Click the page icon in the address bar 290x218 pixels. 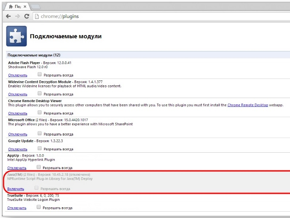pyautogui.click(x=37, y=16)
